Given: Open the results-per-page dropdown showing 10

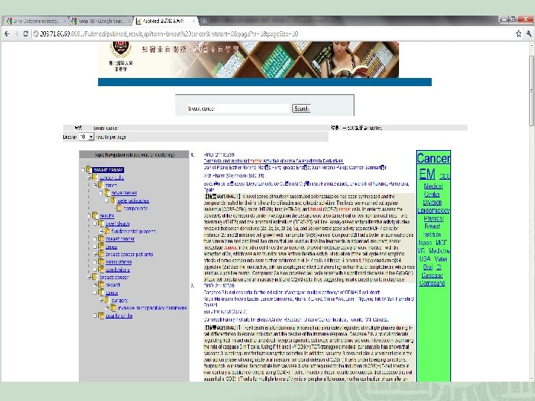Looking at the screenshot, I should pos(86,137).
